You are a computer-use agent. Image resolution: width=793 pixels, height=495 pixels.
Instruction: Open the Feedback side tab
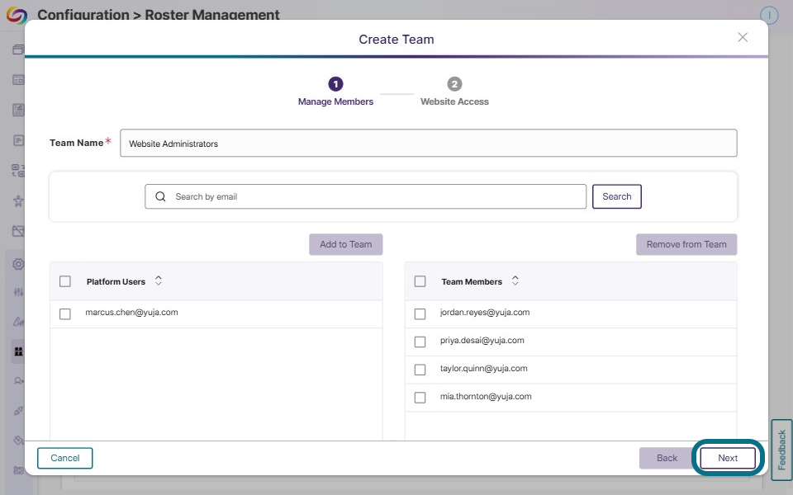[781, 450]
